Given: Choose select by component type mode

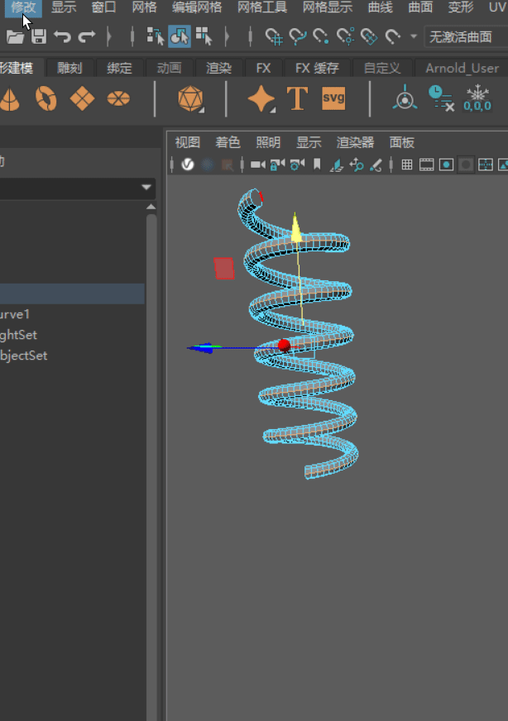Looking at the screenshot, I should click(x=204, y=36).
